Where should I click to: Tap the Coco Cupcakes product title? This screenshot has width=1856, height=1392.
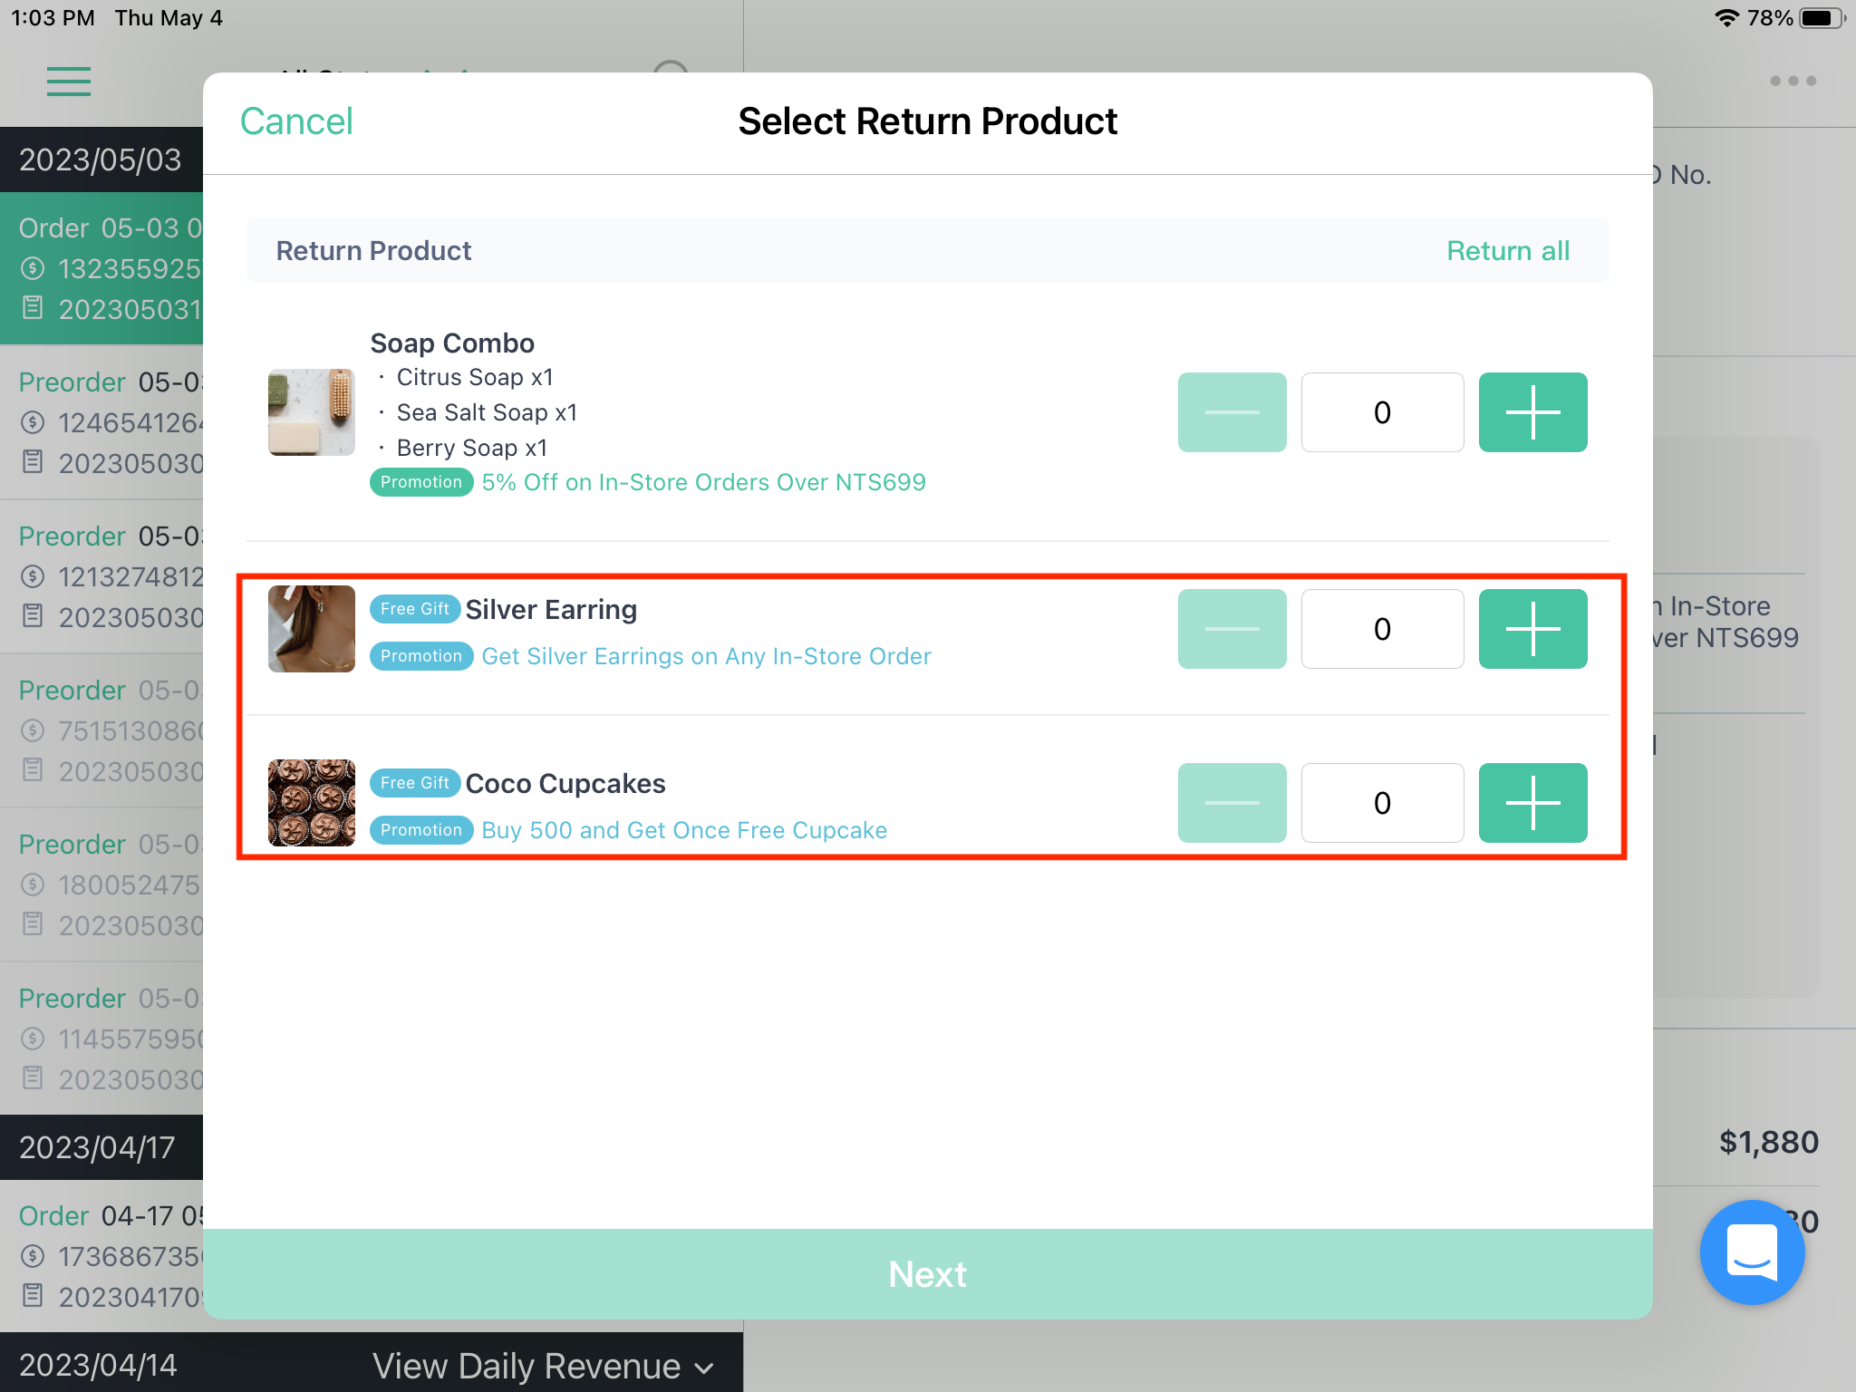click(565, 783)
